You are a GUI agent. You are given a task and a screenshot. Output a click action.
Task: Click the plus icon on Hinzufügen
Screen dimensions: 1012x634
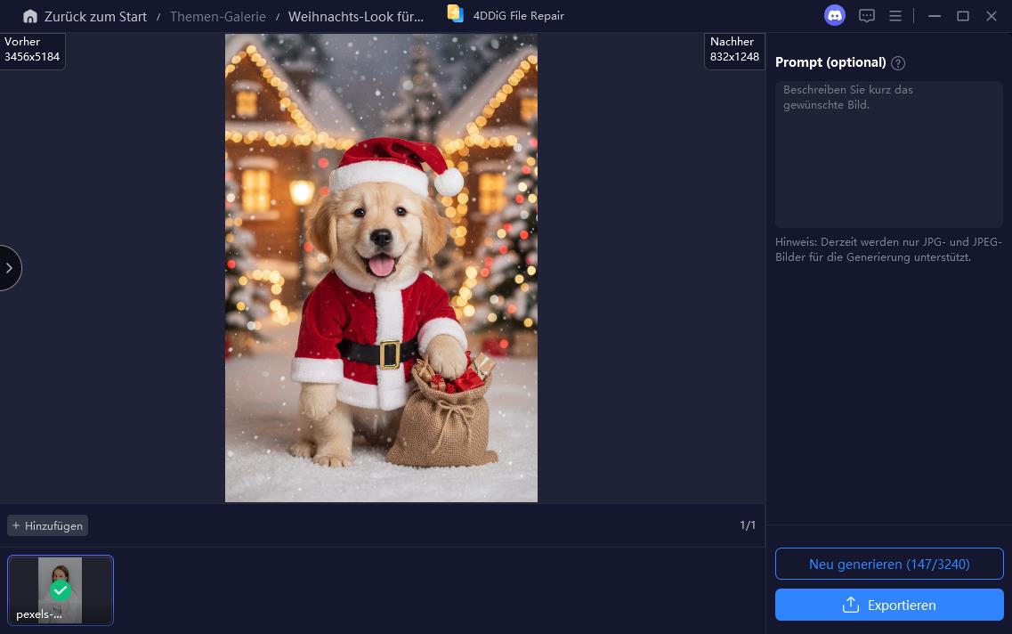[16, 525]
